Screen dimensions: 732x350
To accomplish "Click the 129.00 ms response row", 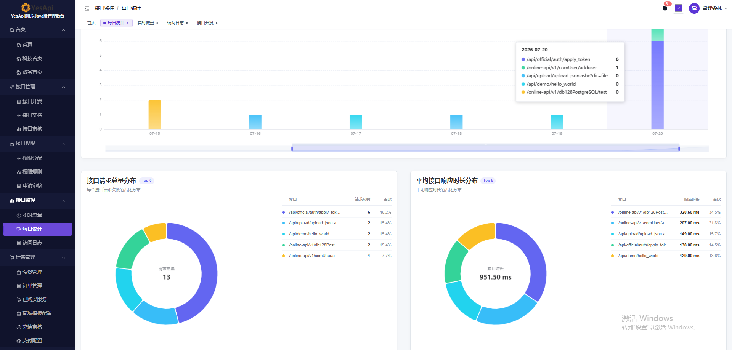I will point(666,256).
